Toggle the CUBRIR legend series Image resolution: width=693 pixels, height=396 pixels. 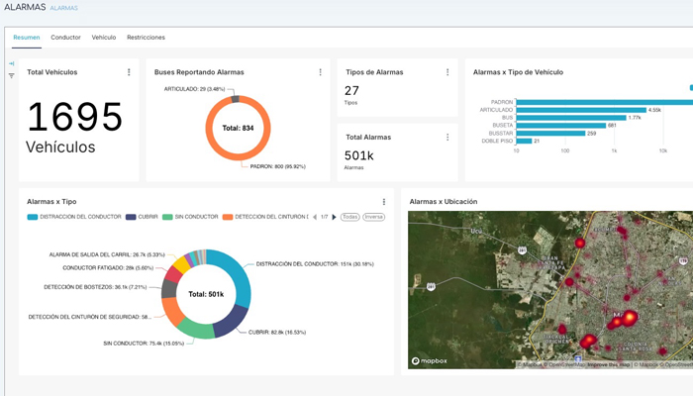pos(142,217)
